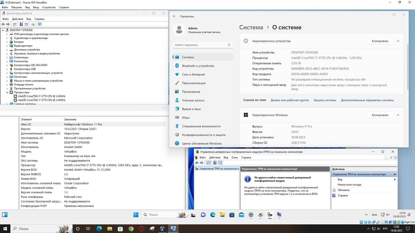Screen dimensions: 415x233
Task: Click scan for hardware changes monitor icon
Action: [40, 24]
